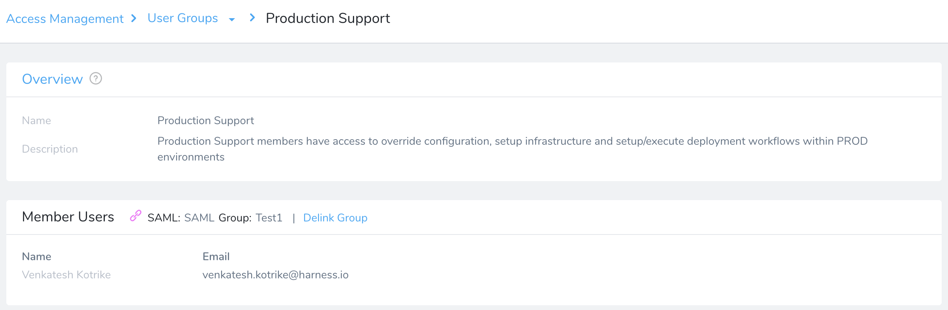Viewport: 948px width, 310px height.
Task: Select member name Venkatesh Kotrike
Action: click(66, 275)
